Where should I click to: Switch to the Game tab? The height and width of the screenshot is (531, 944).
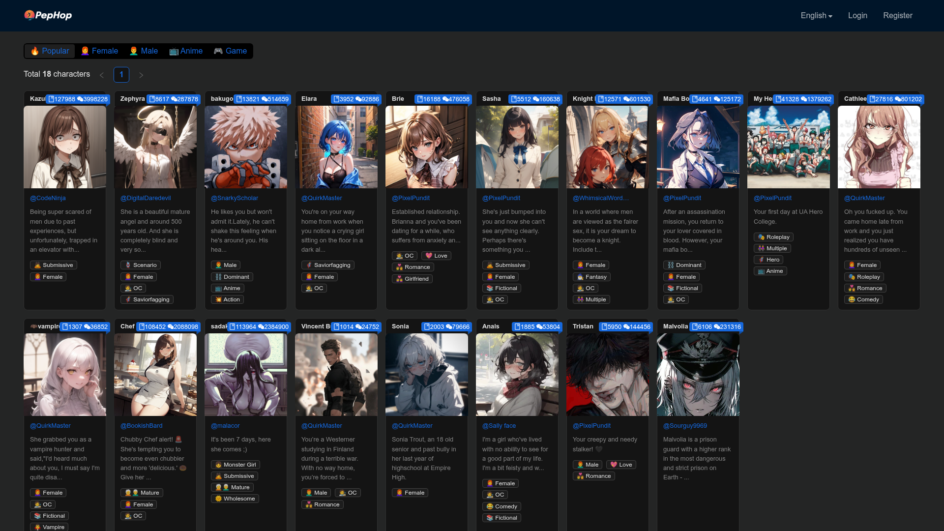230,51
